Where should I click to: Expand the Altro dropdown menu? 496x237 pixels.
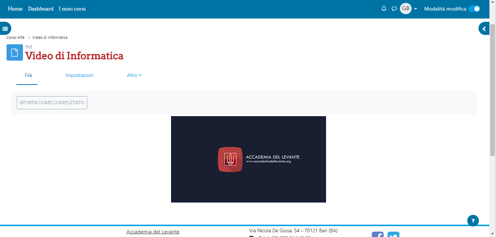134,75
